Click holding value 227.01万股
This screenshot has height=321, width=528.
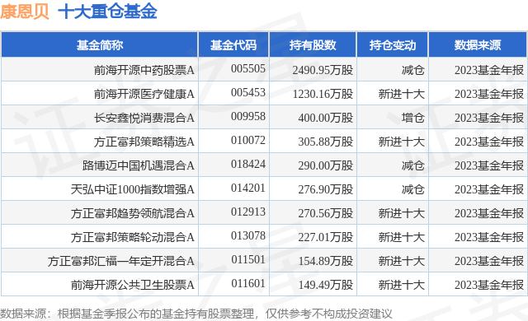click(326, 237)
